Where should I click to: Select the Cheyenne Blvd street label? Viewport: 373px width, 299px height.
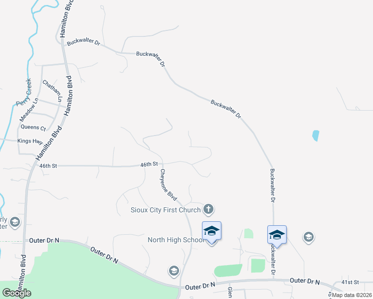point(169,185)
